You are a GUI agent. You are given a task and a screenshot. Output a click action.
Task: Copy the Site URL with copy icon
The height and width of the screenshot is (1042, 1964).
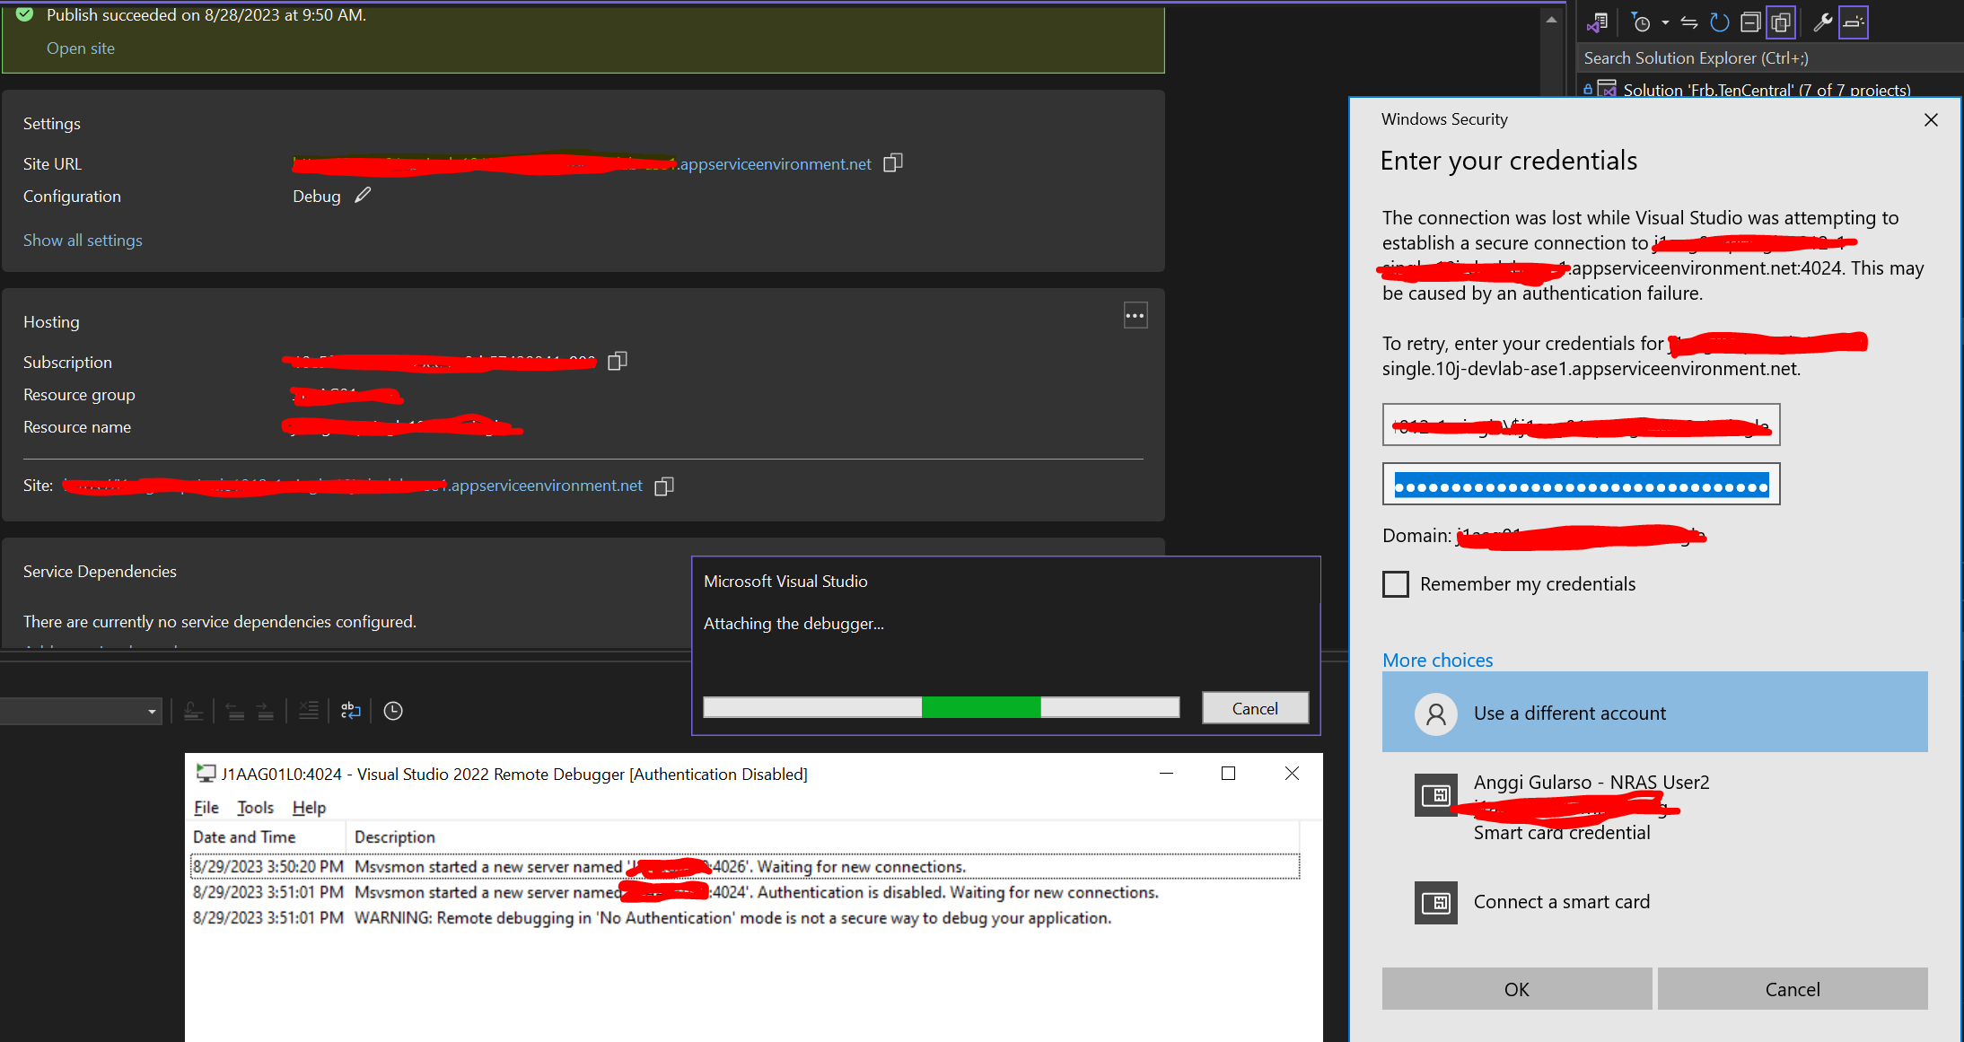click(892, 163)
